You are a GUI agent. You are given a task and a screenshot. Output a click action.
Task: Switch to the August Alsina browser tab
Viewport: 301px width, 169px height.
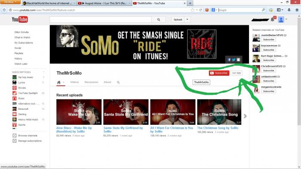104,3
